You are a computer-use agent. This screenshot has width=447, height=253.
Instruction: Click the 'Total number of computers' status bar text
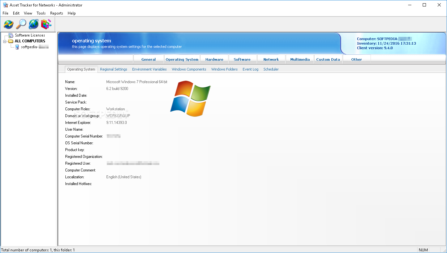[x=38, y=250]
